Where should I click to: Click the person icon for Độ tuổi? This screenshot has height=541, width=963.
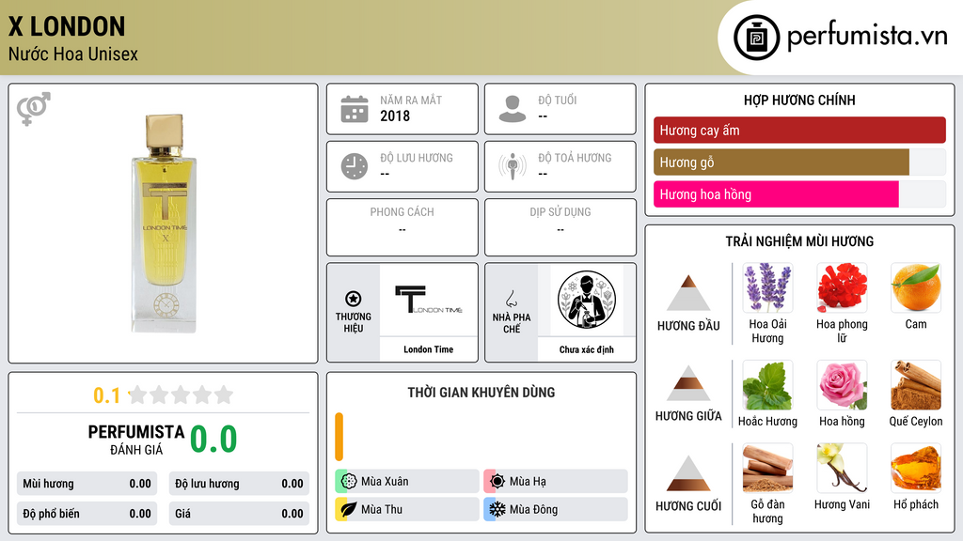pos(513,109)
